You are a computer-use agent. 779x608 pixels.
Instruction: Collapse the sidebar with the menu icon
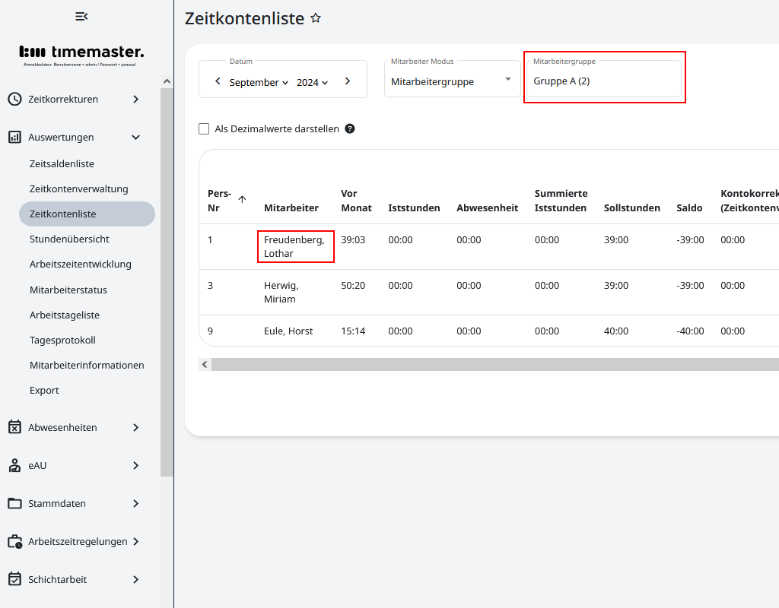tap(81, 16)
